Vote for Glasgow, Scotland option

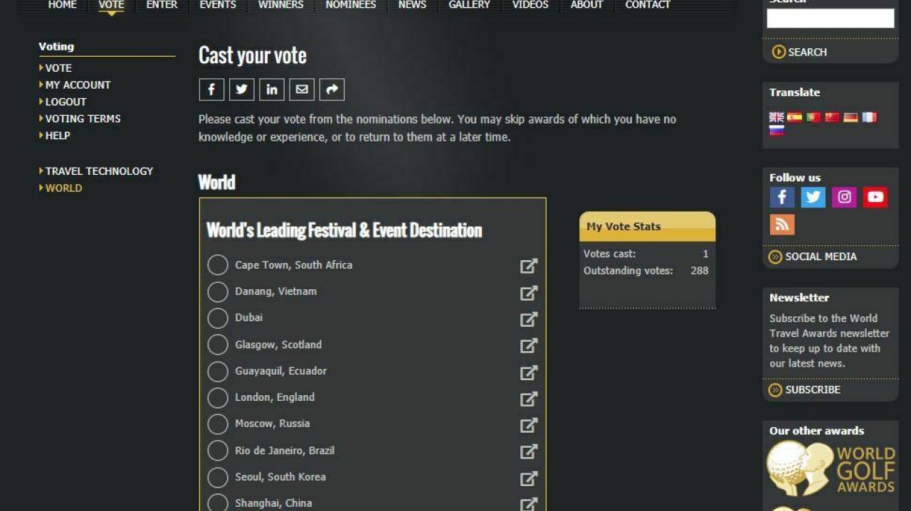coord(218,345)
